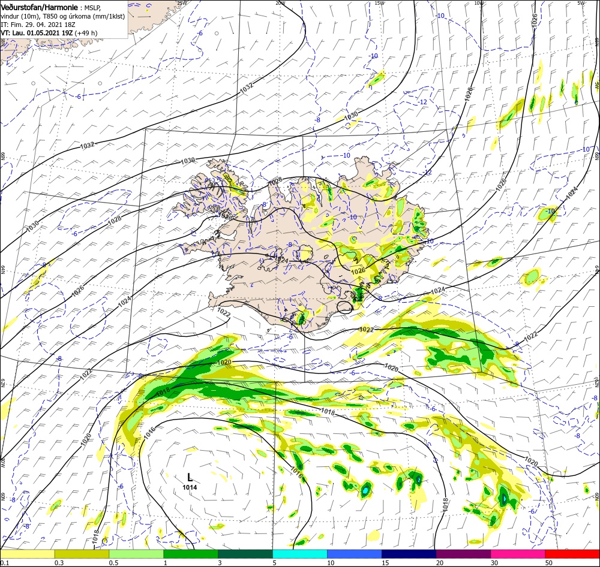
Task: Click the '20W' longitude label at top
Action: [x=280, y=3]
